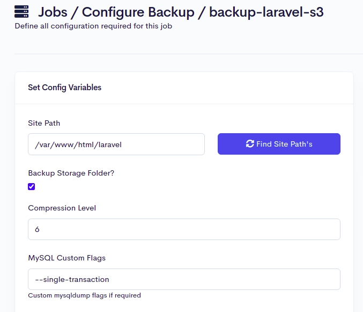363x312 pixels.
Task: Click the Site Path label
Action: [x=44, y=123]
